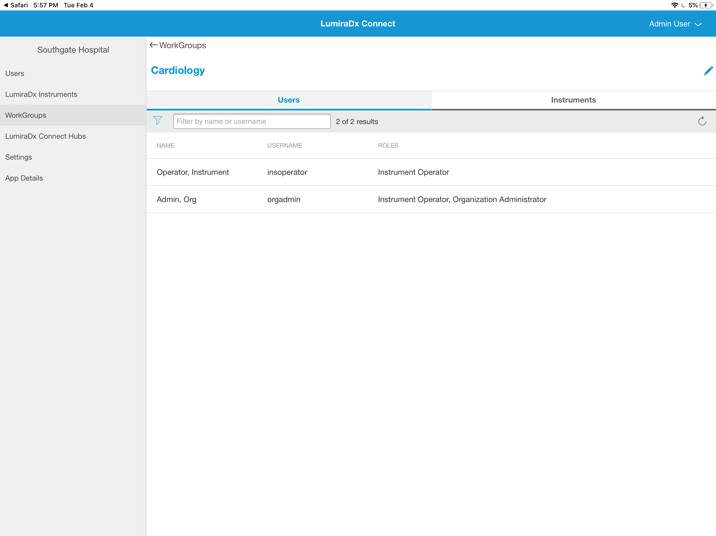Expand the Admin User dropdown menu
Screen dimensions: 716x536
point(675,24)
